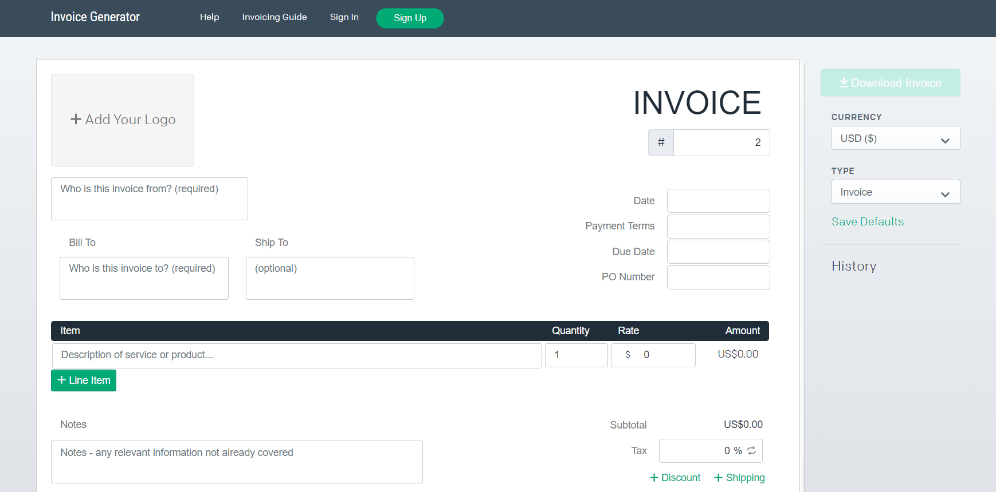Open the Date field picker
Image resolution: width=996 pixels, height=492 pixels.
point(718,201)
